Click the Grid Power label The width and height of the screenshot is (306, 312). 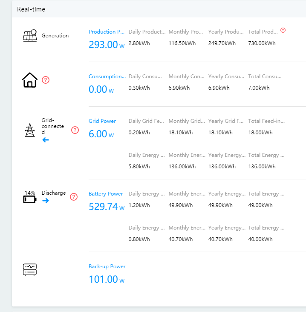coord(102,121)
